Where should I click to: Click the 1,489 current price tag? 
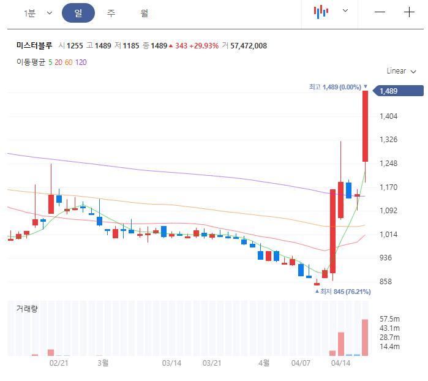coord(398,91)
